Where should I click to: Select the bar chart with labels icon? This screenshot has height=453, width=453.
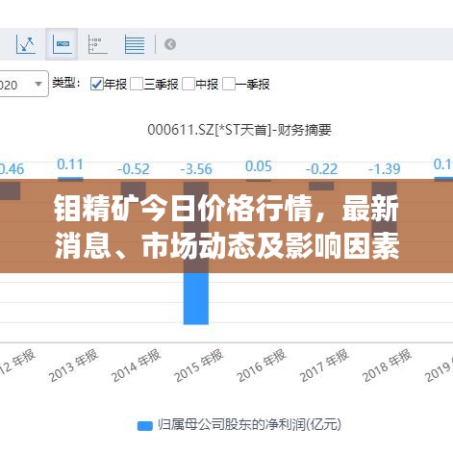(62, 44)
